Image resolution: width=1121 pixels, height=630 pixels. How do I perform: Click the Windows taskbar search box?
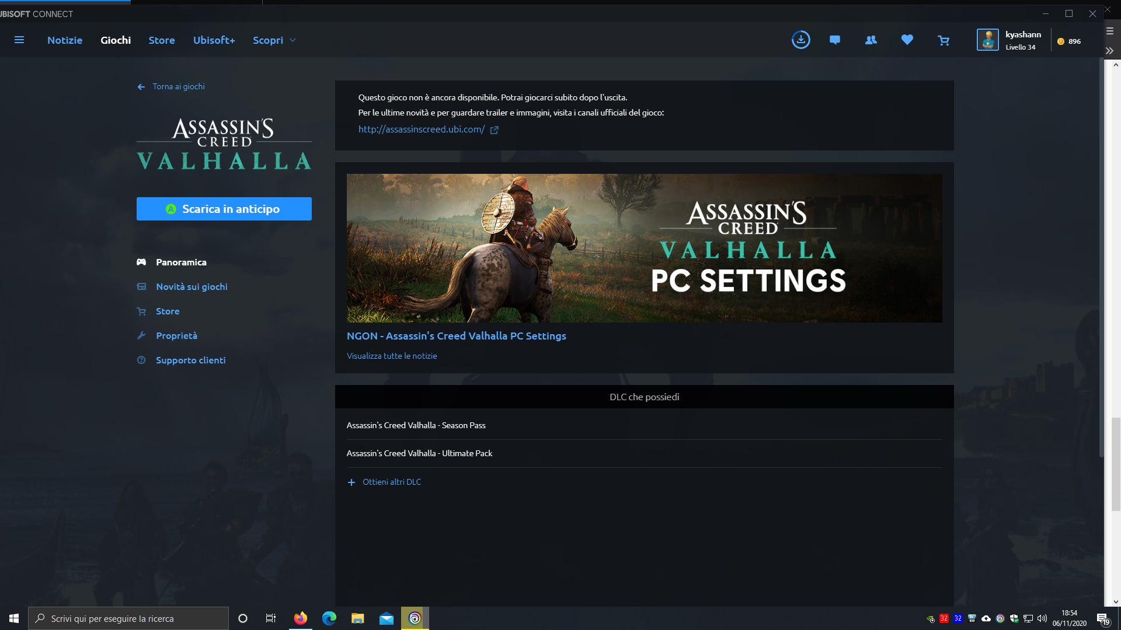128,618
